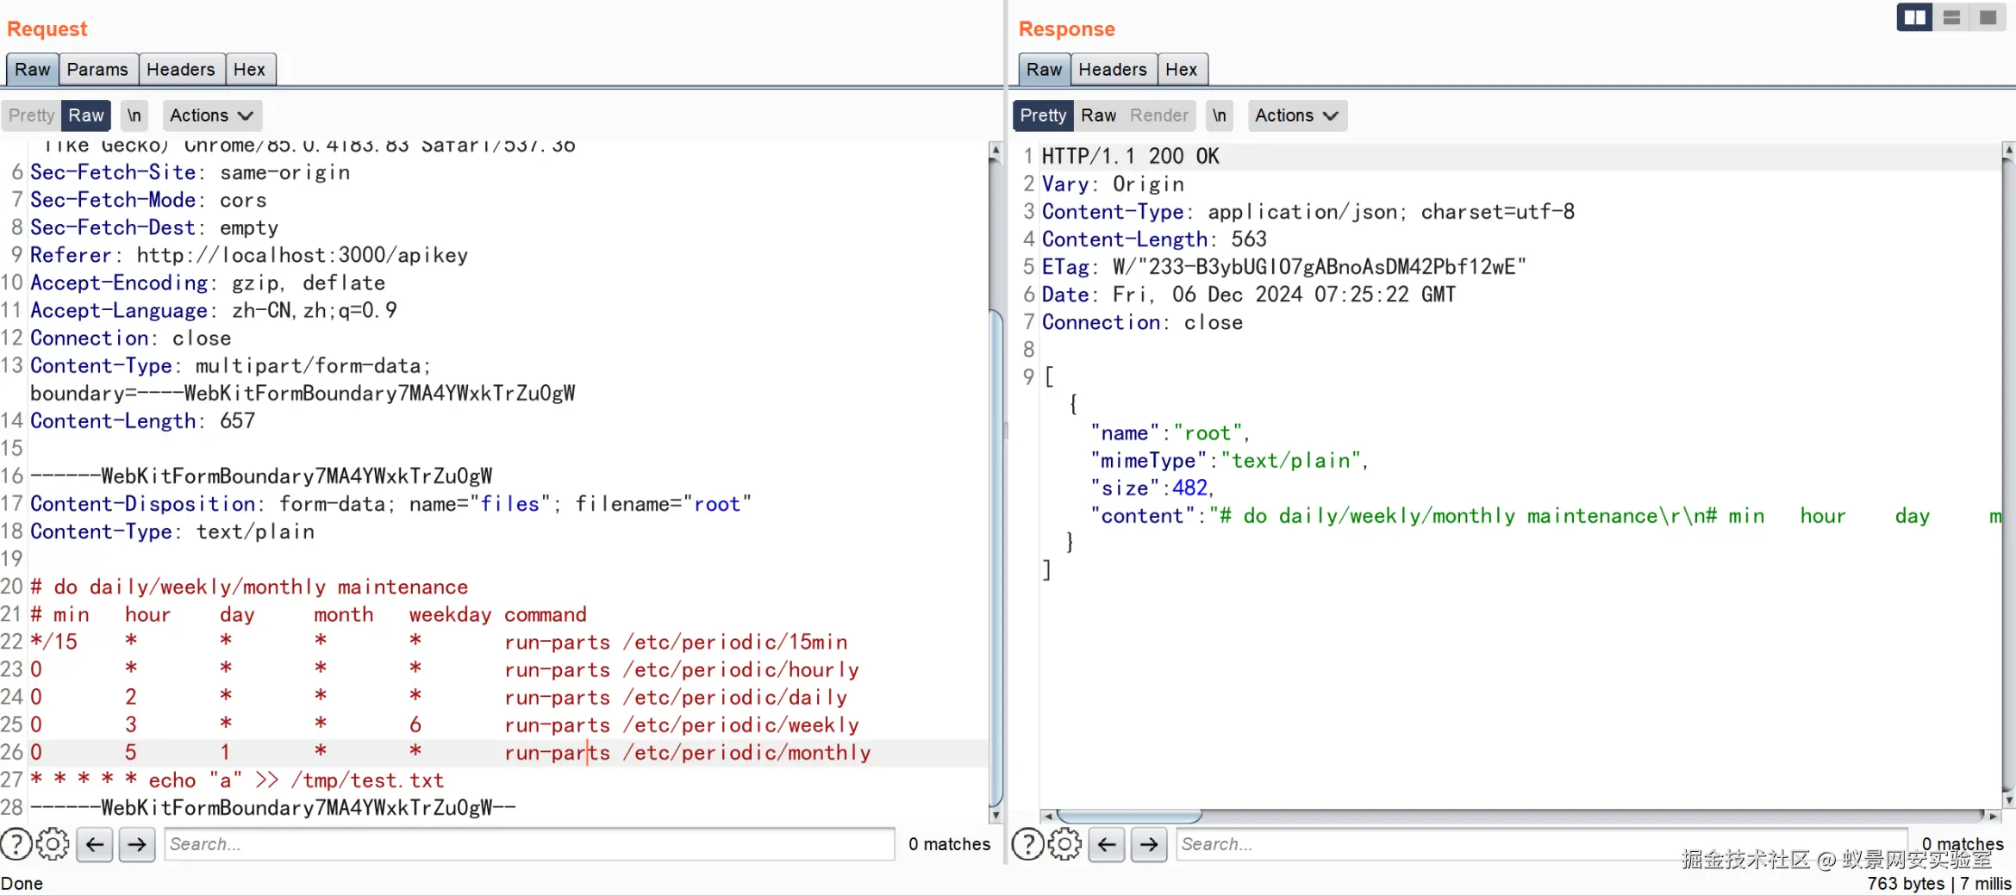Toggle non-printable characters in Request

pos(134,115)
